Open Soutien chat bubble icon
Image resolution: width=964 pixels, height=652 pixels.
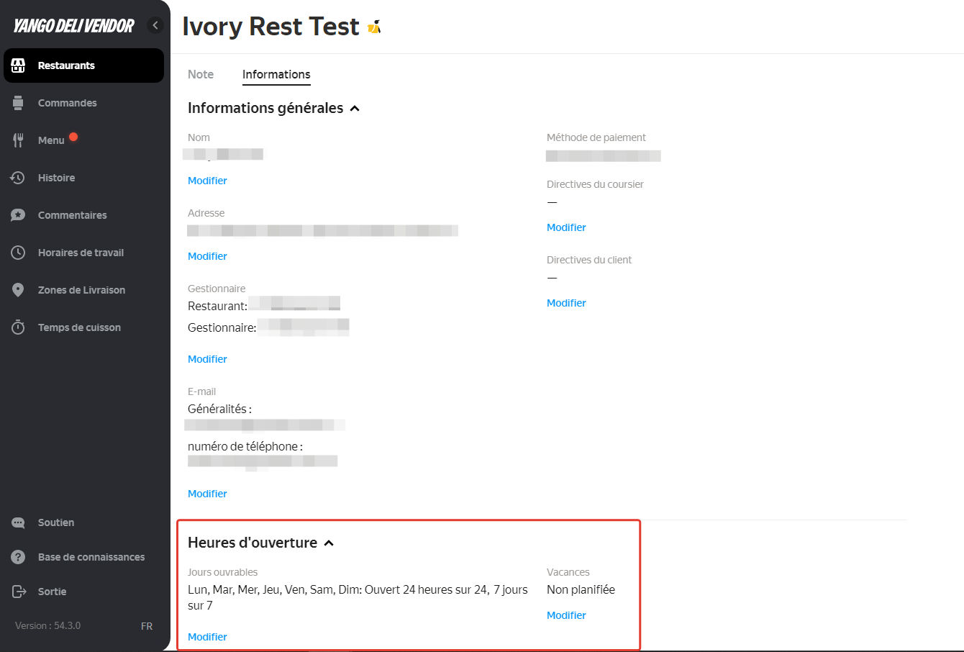pyautogui.click(x=19, y=522)
